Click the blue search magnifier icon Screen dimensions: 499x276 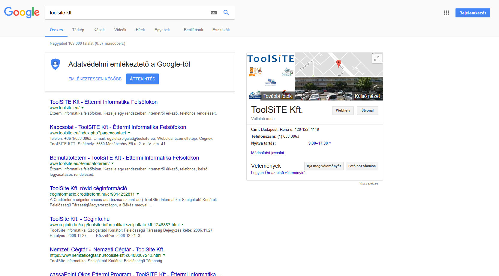pyautogui.click(x=226, y=13)
